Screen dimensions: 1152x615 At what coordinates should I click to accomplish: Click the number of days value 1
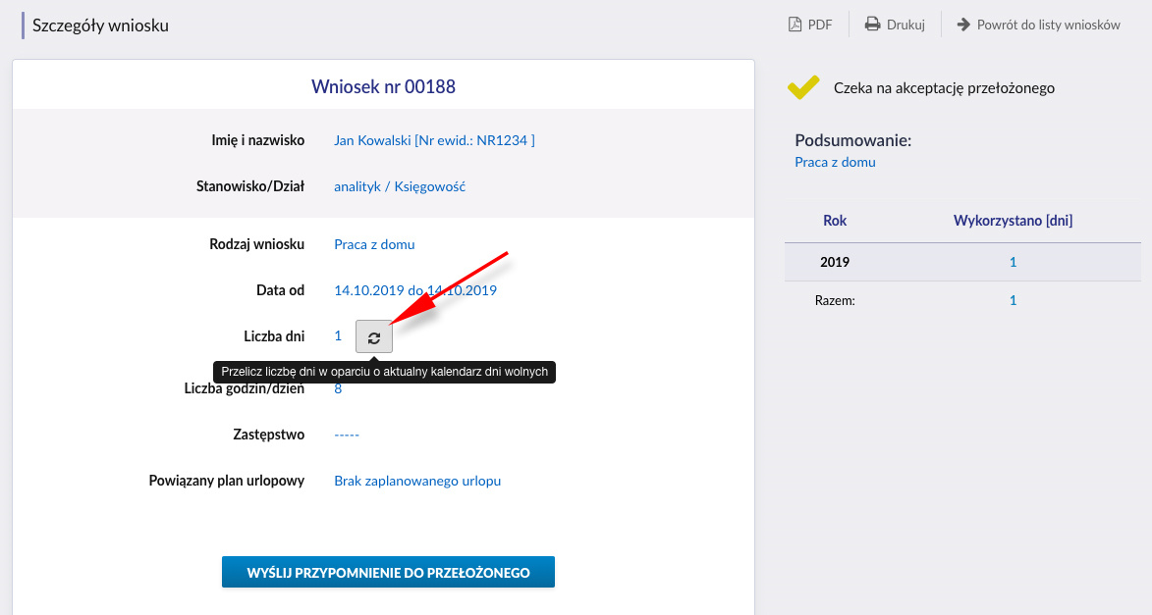pyautogui.click(x=338, y=336)
